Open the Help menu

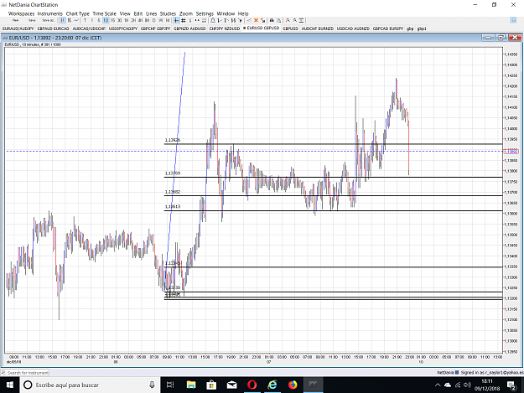243,13
